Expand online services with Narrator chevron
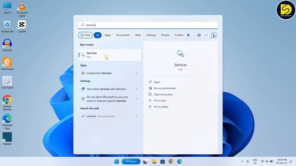Screen dimensions: 296x166 [137, 89]
